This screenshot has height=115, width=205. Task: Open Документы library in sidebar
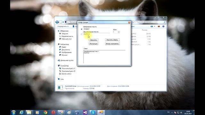click(66, 50)
